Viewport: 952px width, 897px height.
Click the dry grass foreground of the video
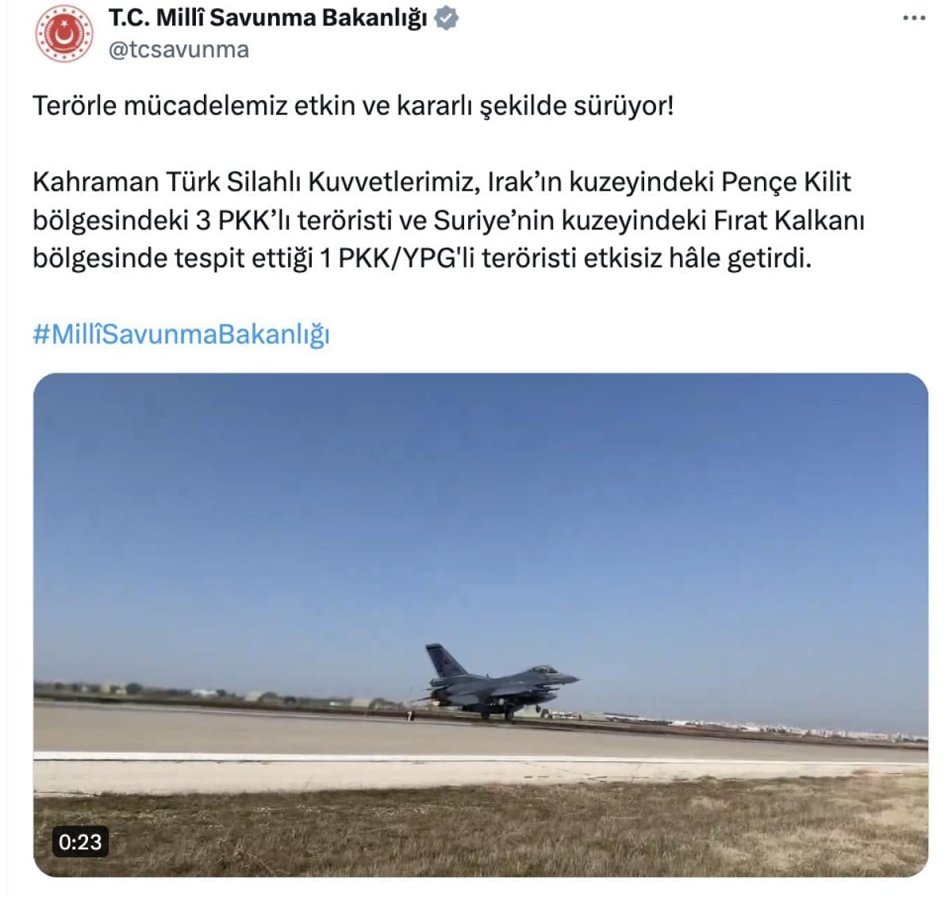pyautogui.click(x=480, y=830)
